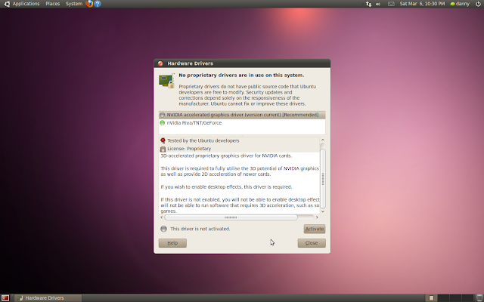Open the danny user status menu

pos(460,4)
